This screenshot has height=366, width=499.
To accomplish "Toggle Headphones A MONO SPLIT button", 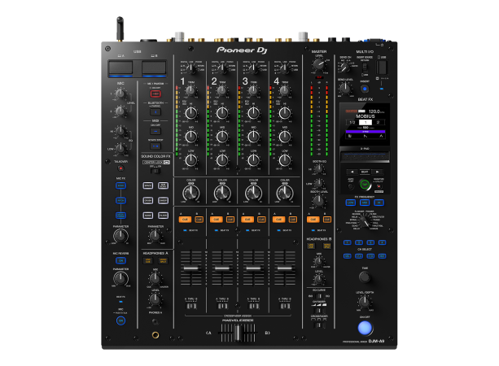I will click(163, 260).
